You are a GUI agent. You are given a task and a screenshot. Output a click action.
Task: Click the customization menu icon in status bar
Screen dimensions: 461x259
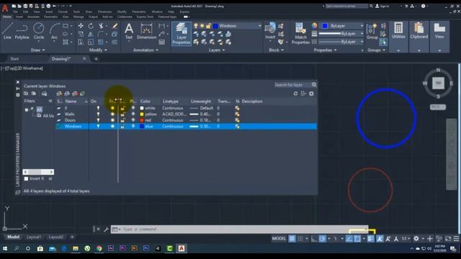click(x=456, y=239)
